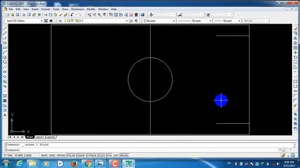Screen dimensions: 300x168
Task: Click the Plot (print) icon
Action: [x=24, y=14]
